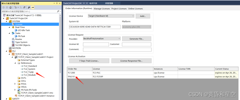The width and height of the screenshot is (240, 100).
Task: Collapse the PLC tree node
Action: tap(6, 51)
